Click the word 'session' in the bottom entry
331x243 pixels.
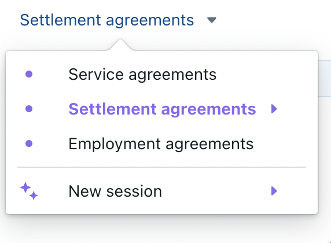coord(134,192)
